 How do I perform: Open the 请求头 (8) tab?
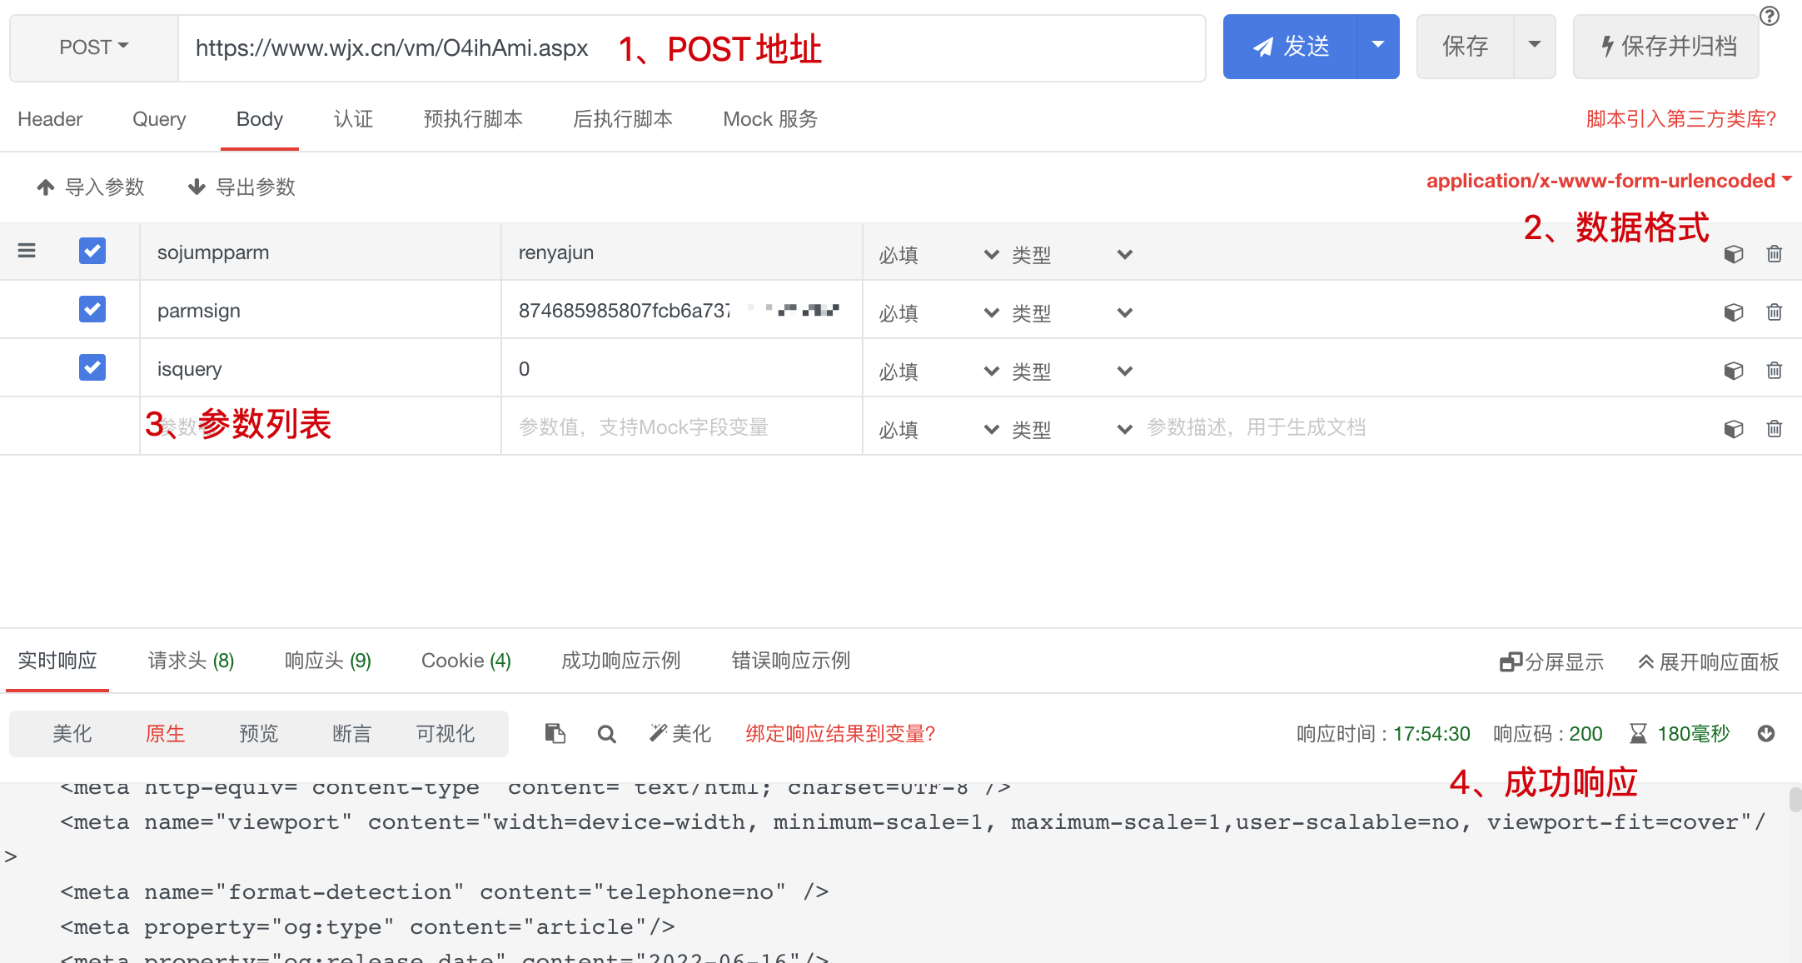[191, 661]
